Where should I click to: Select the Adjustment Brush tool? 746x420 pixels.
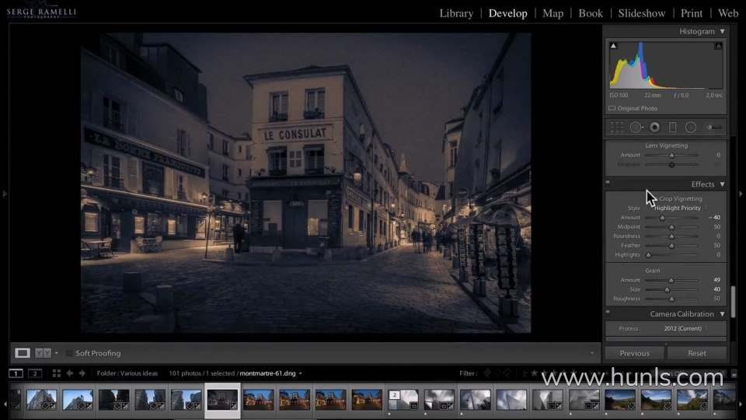point(713,127)
